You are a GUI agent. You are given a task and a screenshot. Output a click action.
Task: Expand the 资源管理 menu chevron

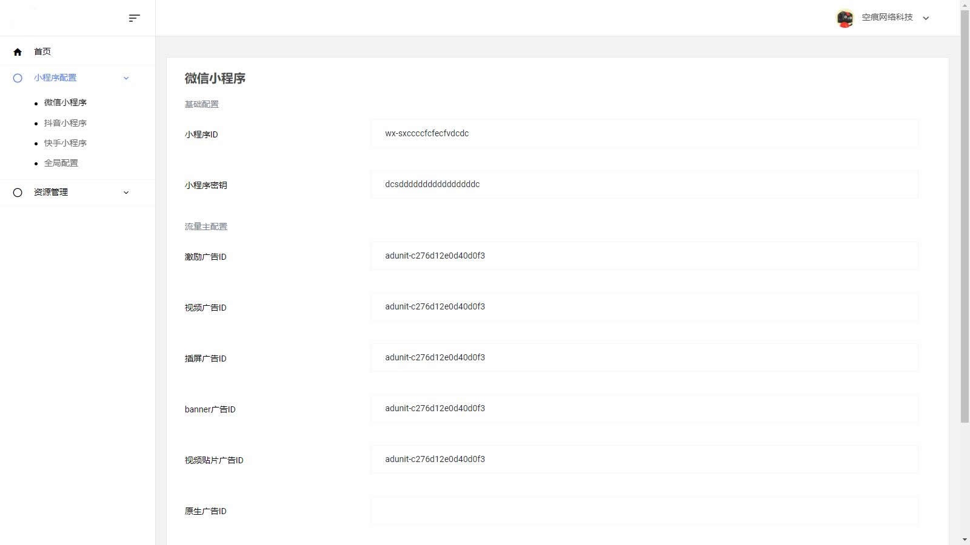point(126,193)
